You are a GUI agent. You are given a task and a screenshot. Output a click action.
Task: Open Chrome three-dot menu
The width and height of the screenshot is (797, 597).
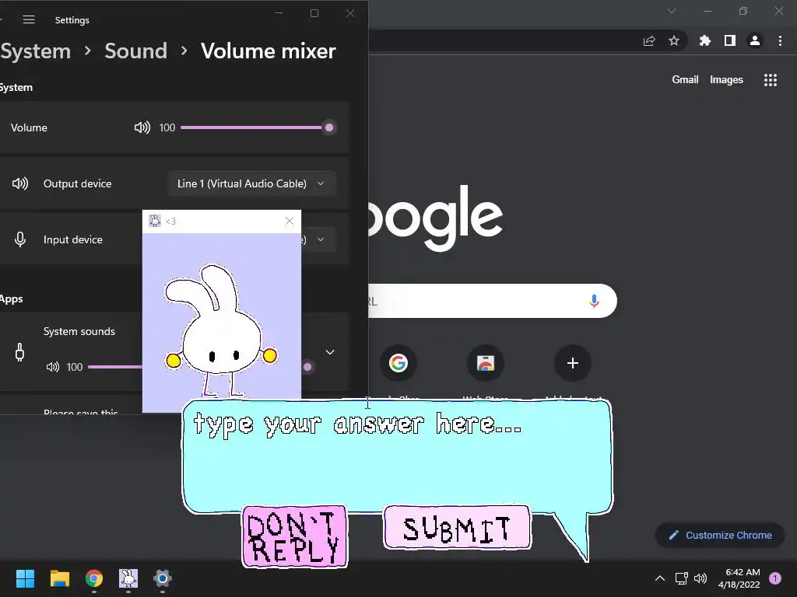coord(780,41)
